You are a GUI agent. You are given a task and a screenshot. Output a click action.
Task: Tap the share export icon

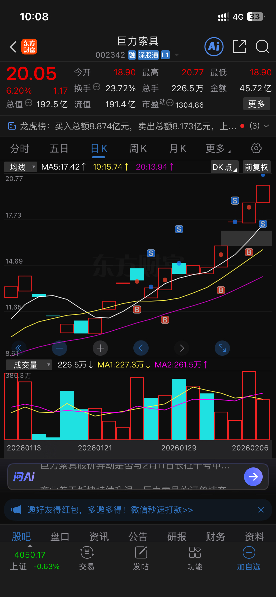(239, 47)
